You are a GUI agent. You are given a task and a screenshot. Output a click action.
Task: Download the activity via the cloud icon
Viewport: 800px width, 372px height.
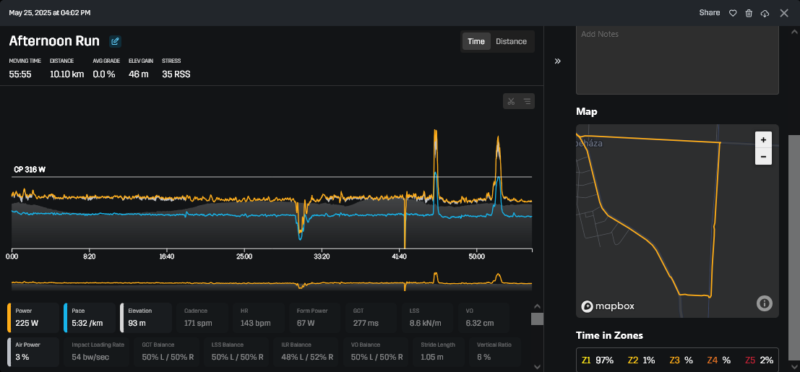tap(765, 13)
